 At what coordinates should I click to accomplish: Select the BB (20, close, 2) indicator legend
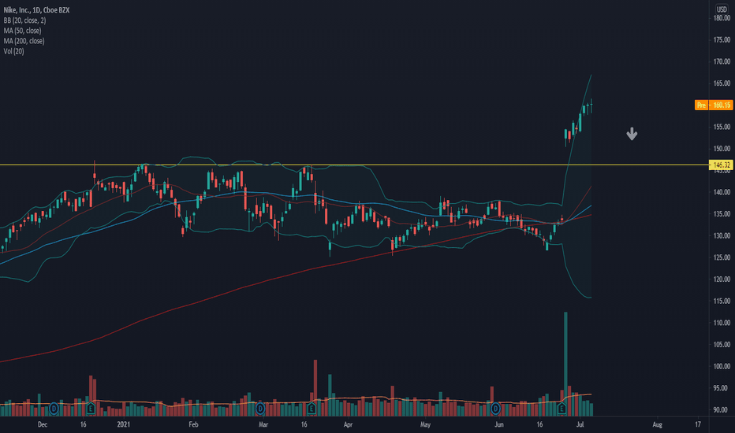pyautogui.click(x=25, y=20)
